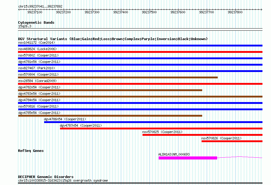This screenshot has height=185, width=271.
Task: Select the DGV Structural Variants track heading
Action: tap(113, 39)
